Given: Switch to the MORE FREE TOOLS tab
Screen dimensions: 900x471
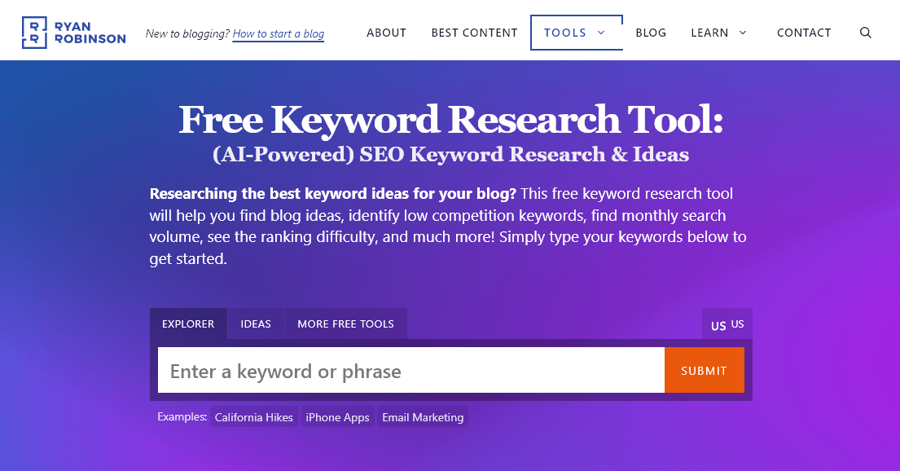Looking at the screenshot, I should click(345, 324).
